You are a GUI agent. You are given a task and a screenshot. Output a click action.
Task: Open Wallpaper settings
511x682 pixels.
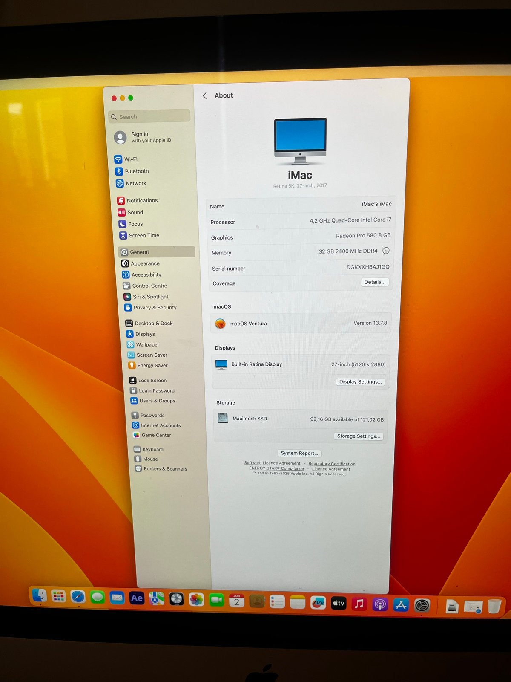tap(144, 344)
